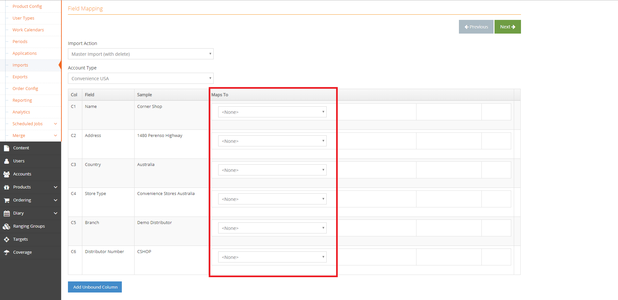Open Maps To dropdown for Country row
This screenshot has height=300, width=618.
(x=272, y=170)
